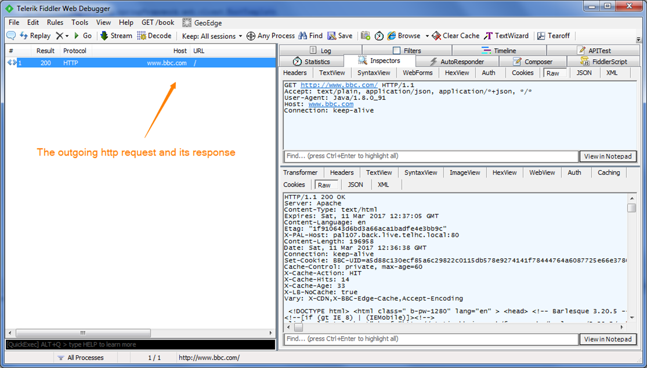Click the stopwatch timer icon
Image resolution: width=647 pixels, height=368 pixels.
click(x=379, y=36)
